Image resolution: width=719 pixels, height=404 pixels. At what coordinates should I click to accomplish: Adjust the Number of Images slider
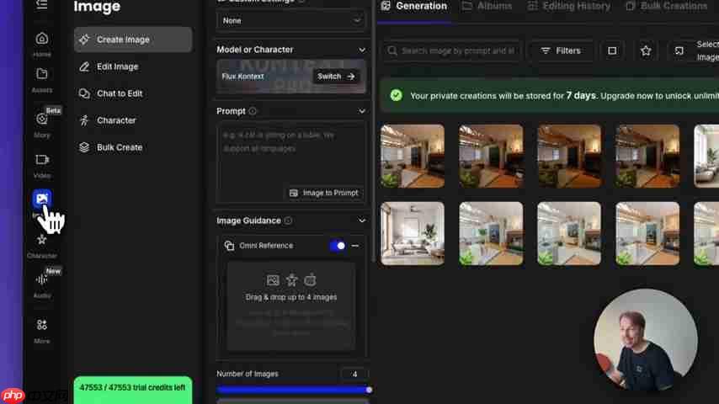coord(294,391)
